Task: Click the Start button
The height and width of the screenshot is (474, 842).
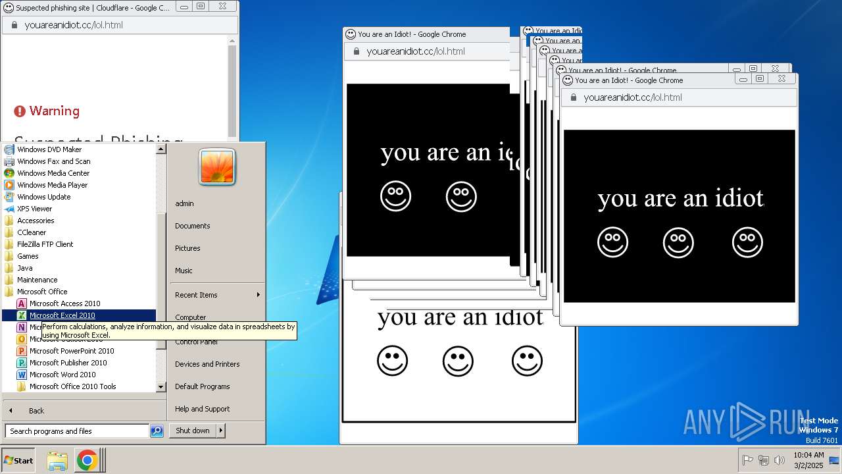Action: coord(18,461)
